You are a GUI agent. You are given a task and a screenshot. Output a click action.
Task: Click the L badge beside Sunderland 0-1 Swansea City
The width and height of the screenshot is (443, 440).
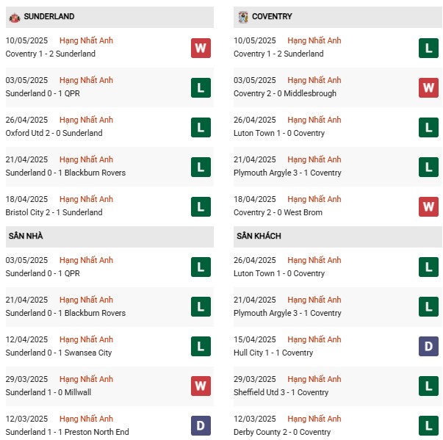click(201, 346)
